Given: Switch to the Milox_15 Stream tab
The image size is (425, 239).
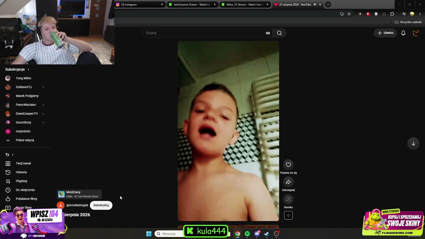Looking at the screenshot, I should click(x=245, y=5).
